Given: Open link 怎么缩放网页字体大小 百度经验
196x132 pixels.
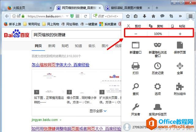Looking at the screenshot, I should pos(60,65).
